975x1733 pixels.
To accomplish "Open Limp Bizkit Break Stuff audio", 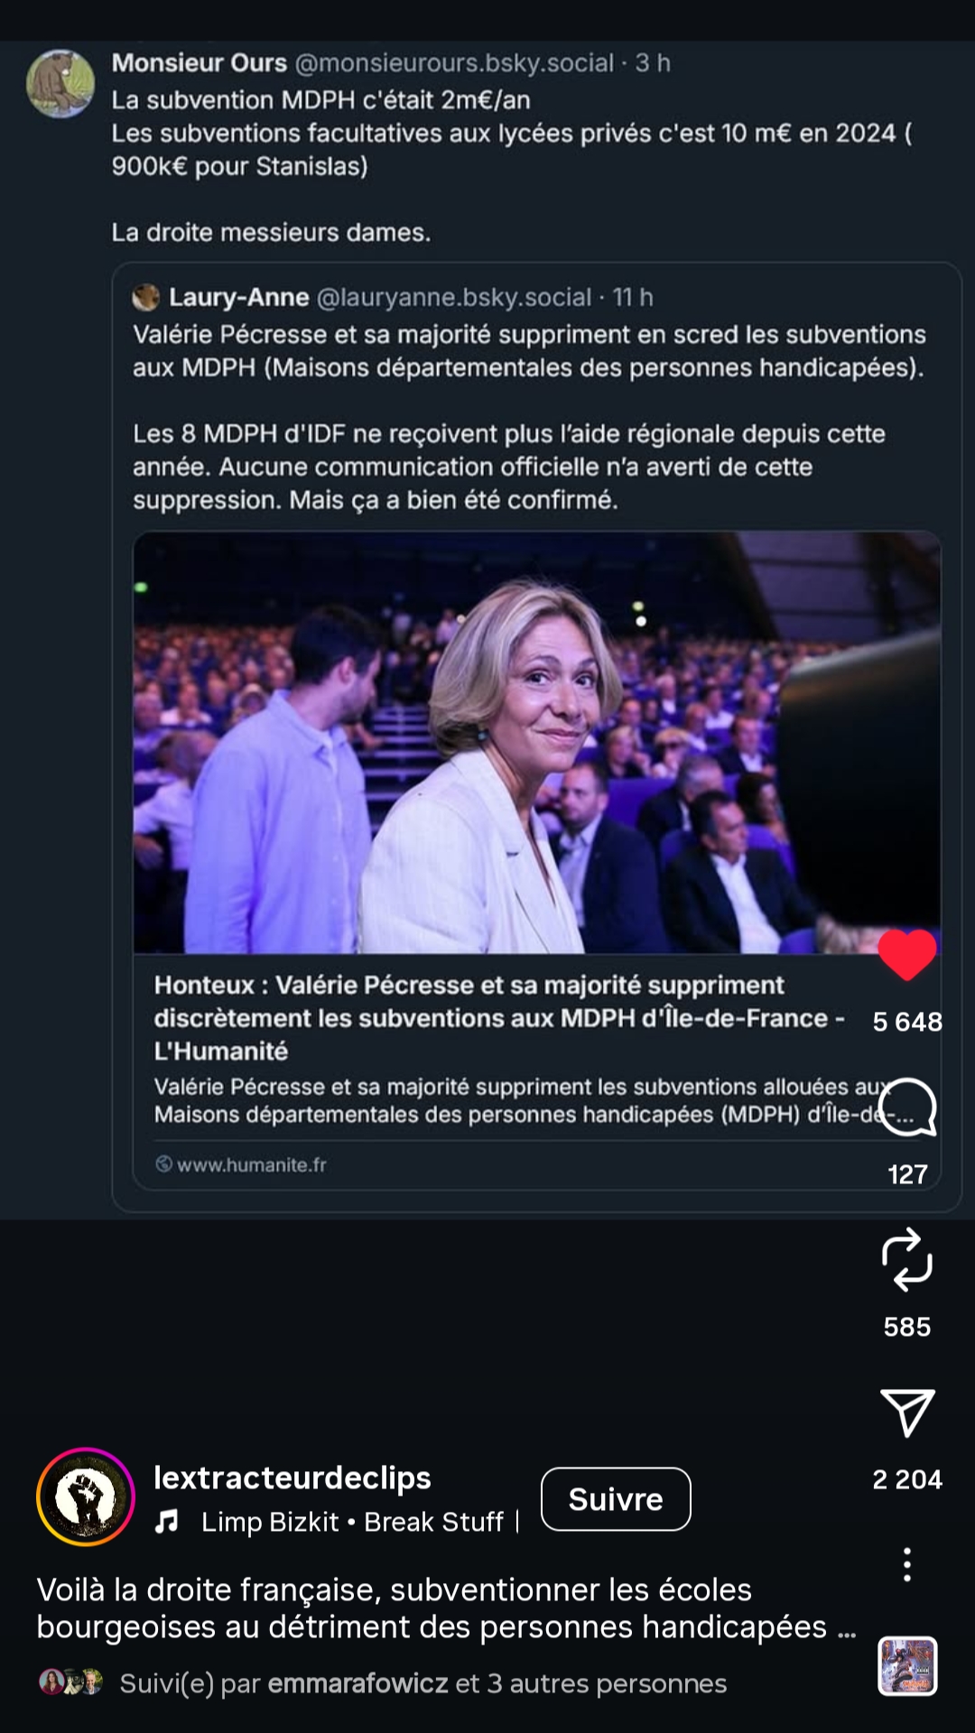I will [352, 1522].
